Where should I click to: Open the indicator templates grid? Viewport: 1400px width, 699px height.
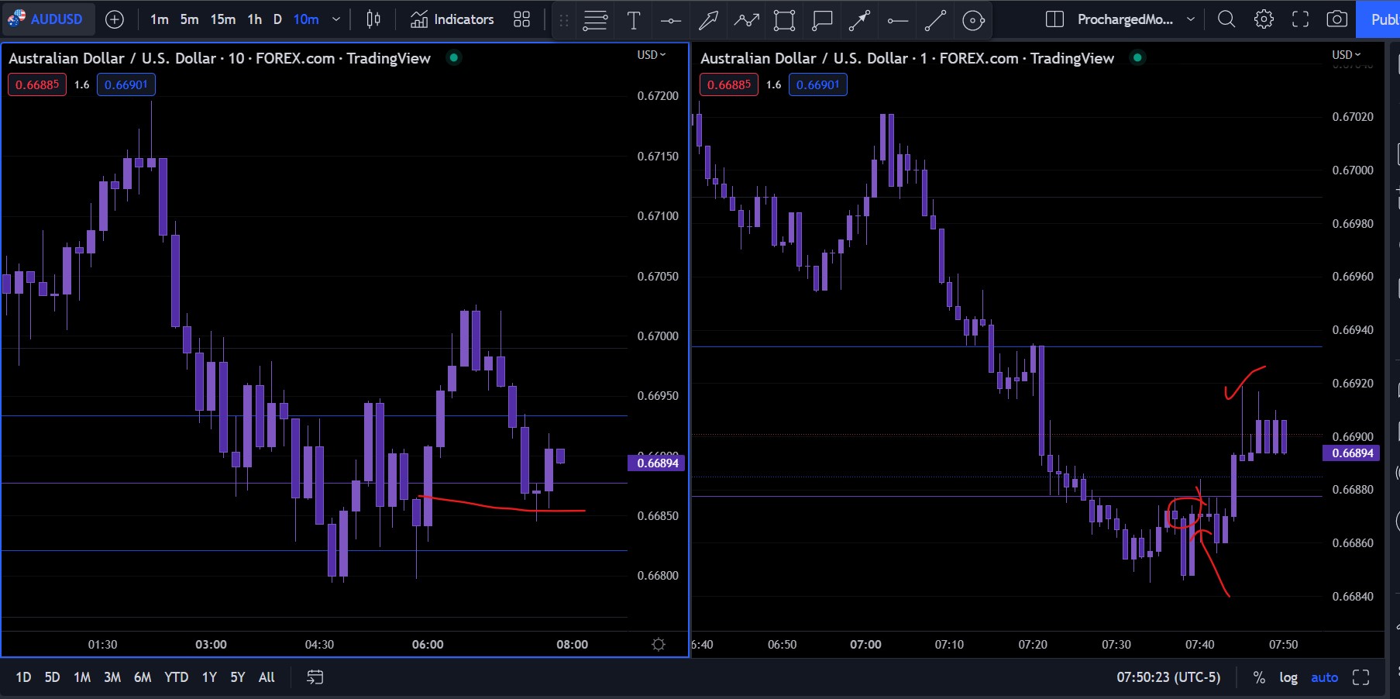[522, 19]
